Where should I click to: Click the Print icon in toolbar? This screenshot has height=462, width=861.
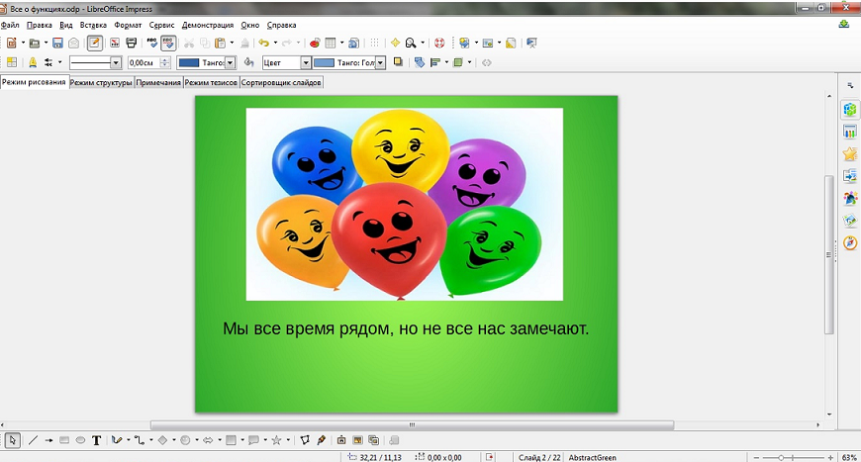131,44
